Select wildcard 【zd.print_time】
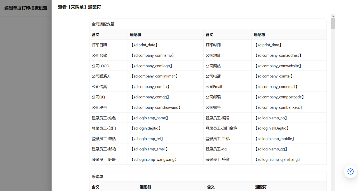 (268, 45)
